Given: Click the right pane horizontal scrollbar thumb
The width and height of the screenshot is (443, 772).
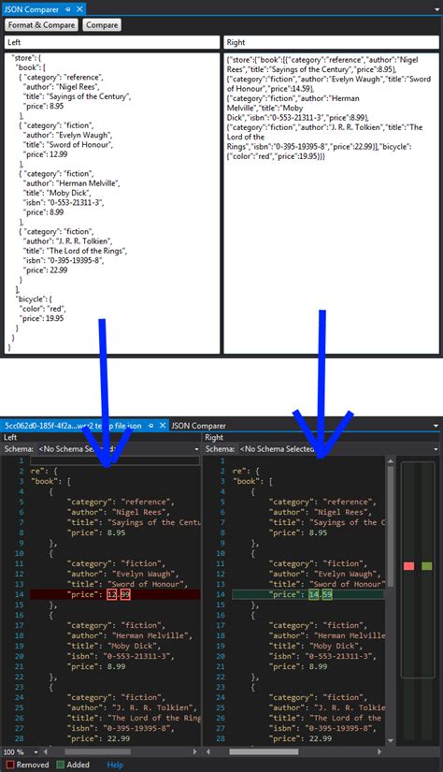Looking at the screenshot, I should pyautogui.click(x=264, y=751).
